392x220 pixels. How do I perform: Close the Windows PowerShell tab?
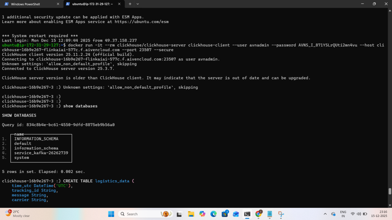tap(57, 4)
